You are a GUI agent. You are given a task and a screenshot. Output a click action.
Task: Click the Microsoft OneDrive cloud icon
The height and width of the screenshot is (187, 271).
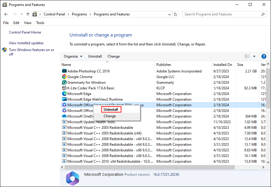coord(64,116)
